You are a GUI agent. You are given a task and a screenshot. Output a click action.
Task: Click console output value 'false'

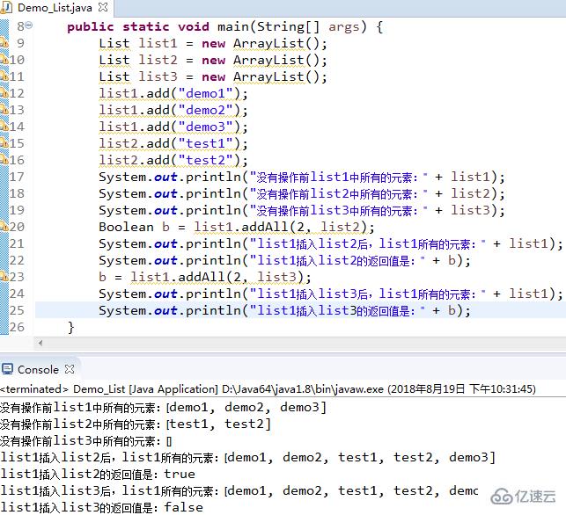[x=183, y=507]
